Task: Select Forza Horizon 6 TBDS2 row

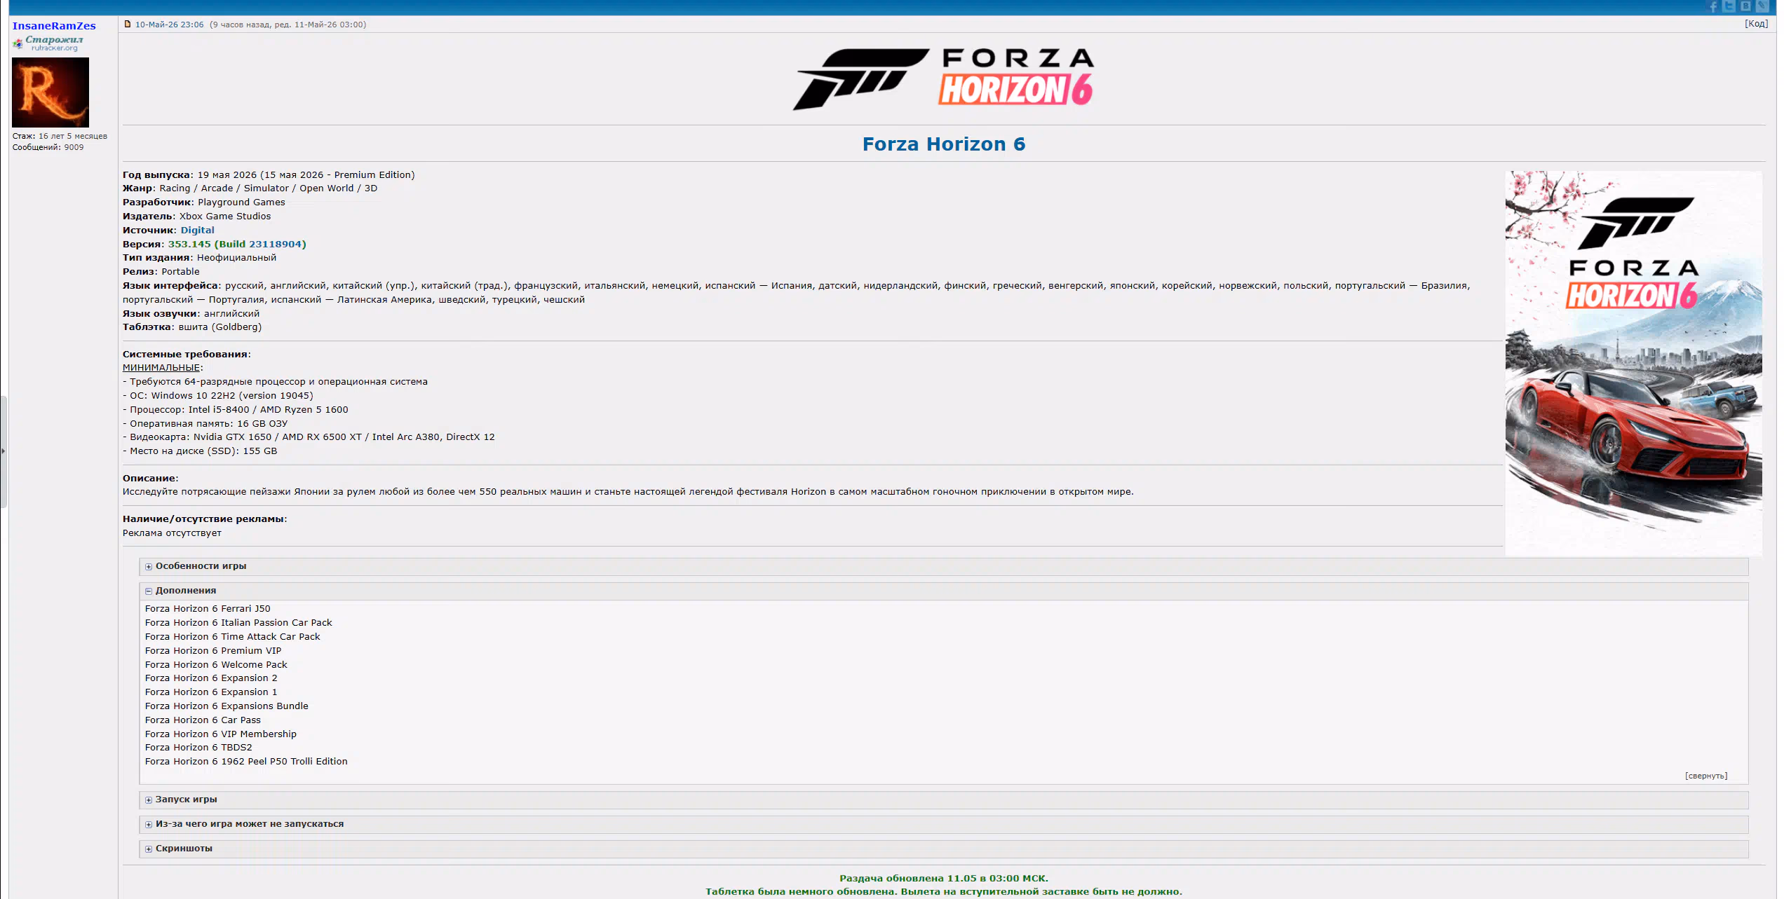Action: [x=198, y=748]
